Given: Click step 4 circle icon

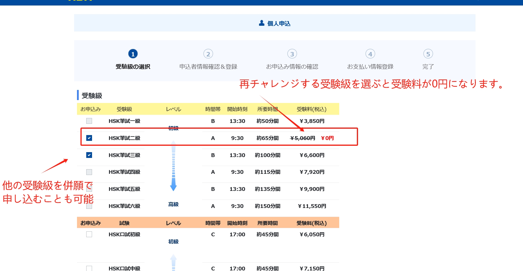Looking at the screenshot, I should point(370,54).
